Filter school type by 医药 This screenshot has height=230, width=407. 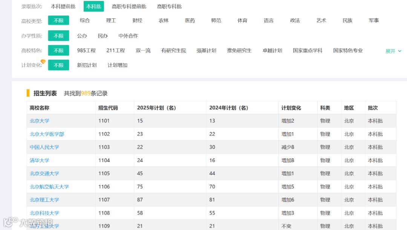click(190, 20)
